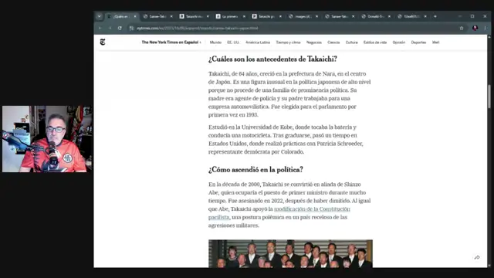Open the Mundo section

215,42
